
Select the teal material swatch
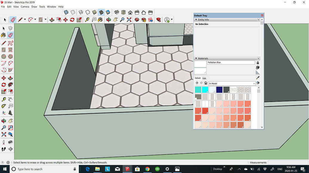198,89
